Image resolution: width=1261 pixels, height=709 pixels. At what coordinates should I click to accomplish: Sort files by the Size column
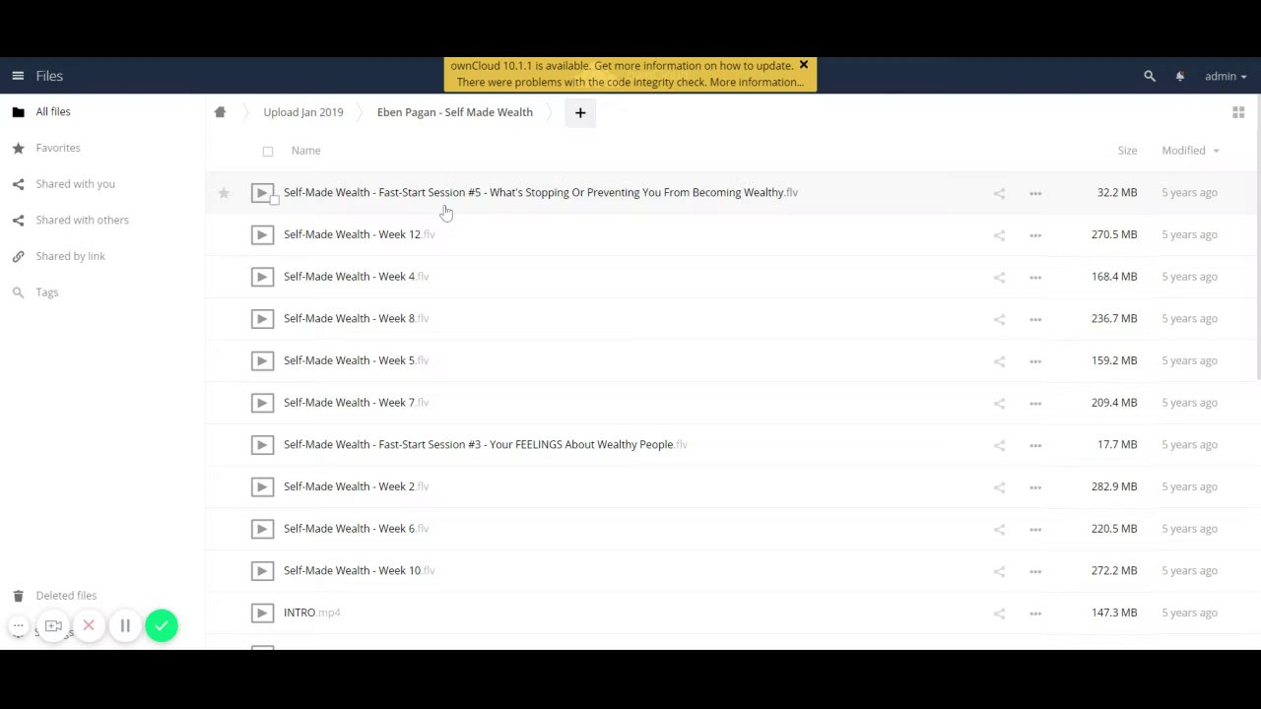[x=1127, y=151]
